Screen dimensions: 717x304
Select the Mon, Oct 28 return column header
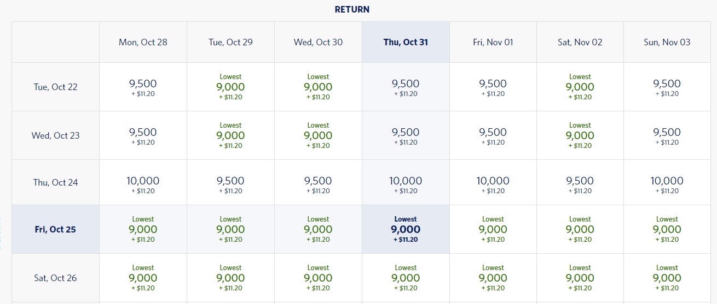[143, 42]
